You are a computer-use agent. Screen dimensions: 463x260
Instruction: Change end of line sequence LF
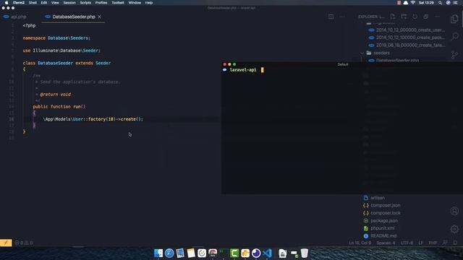[x=421, y=243]
